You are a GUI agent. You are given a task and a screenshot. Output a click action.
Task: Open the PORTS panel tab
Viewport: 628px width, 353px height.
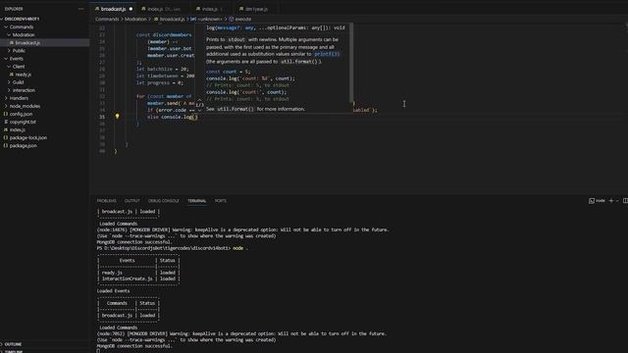[x=220, y=201]
